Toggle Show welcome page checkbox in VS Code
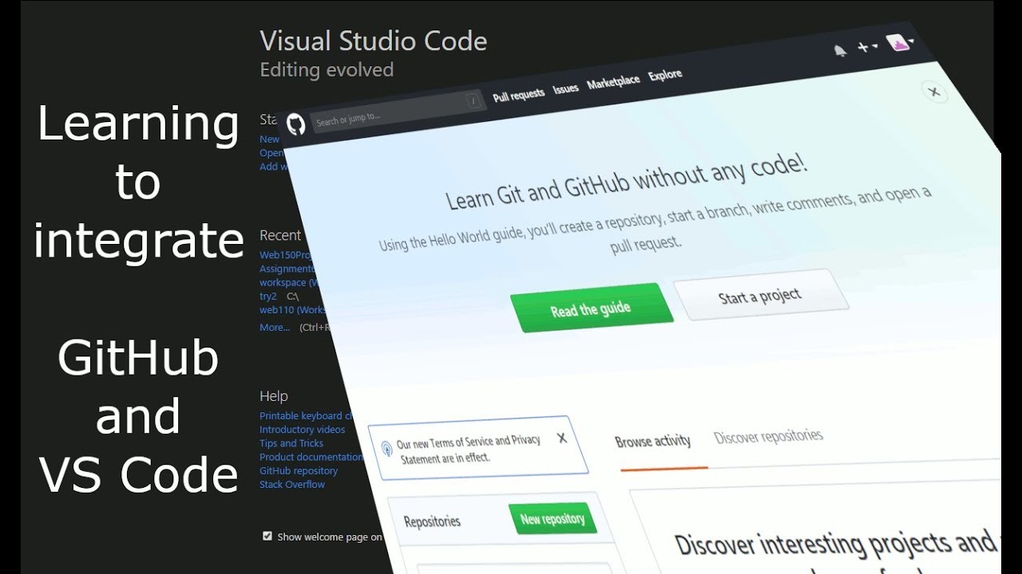Image resolution: width=1022 pixels, height=574 pixels. click(267, 536)
